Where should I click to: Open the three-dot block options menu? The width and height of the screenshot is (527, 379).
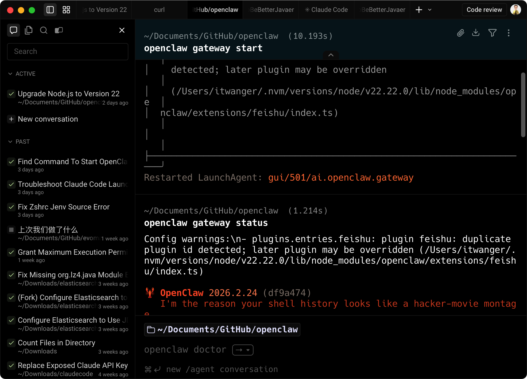tap(509, 33)
